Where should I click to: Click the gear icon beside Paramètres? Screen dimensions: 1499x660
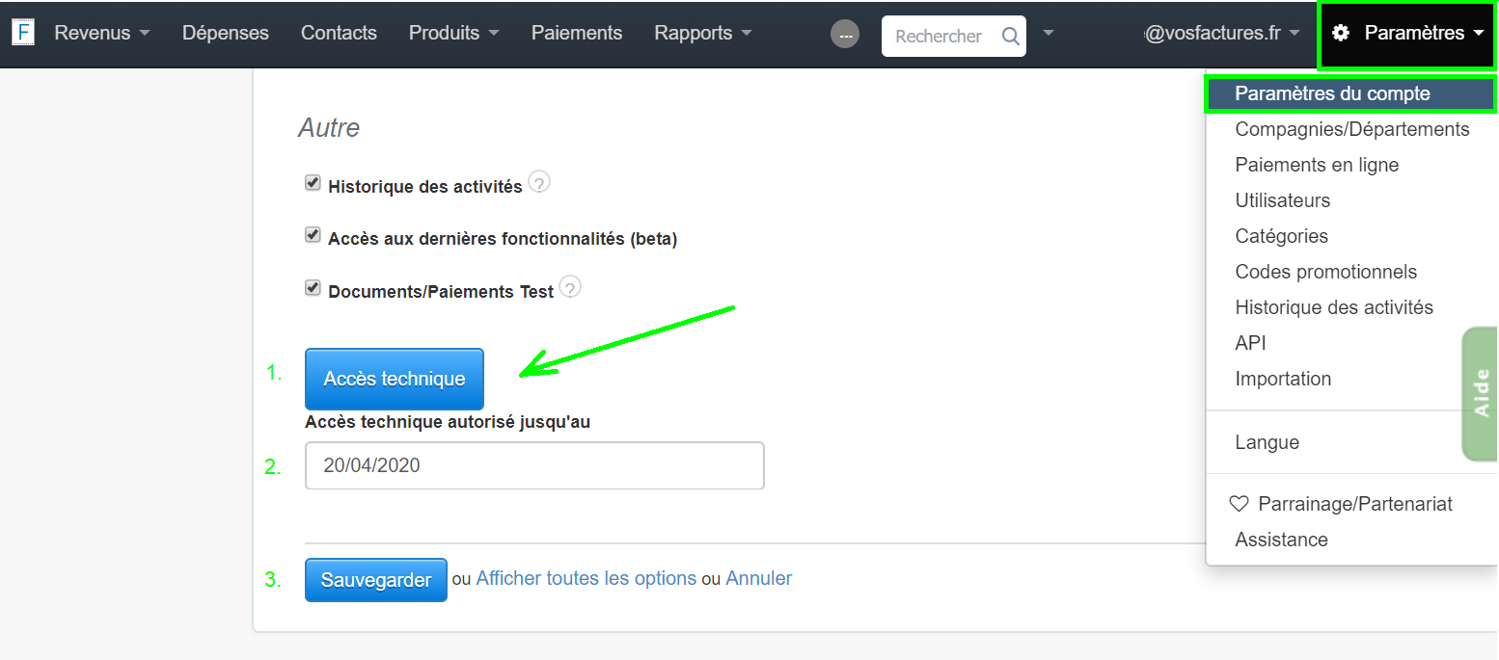tap(1341, 32)
